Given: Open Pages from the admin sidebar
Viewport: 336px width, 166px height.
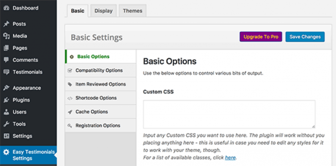Looking at the screenshot, I should pyautogui.click(x=28, y=48).
